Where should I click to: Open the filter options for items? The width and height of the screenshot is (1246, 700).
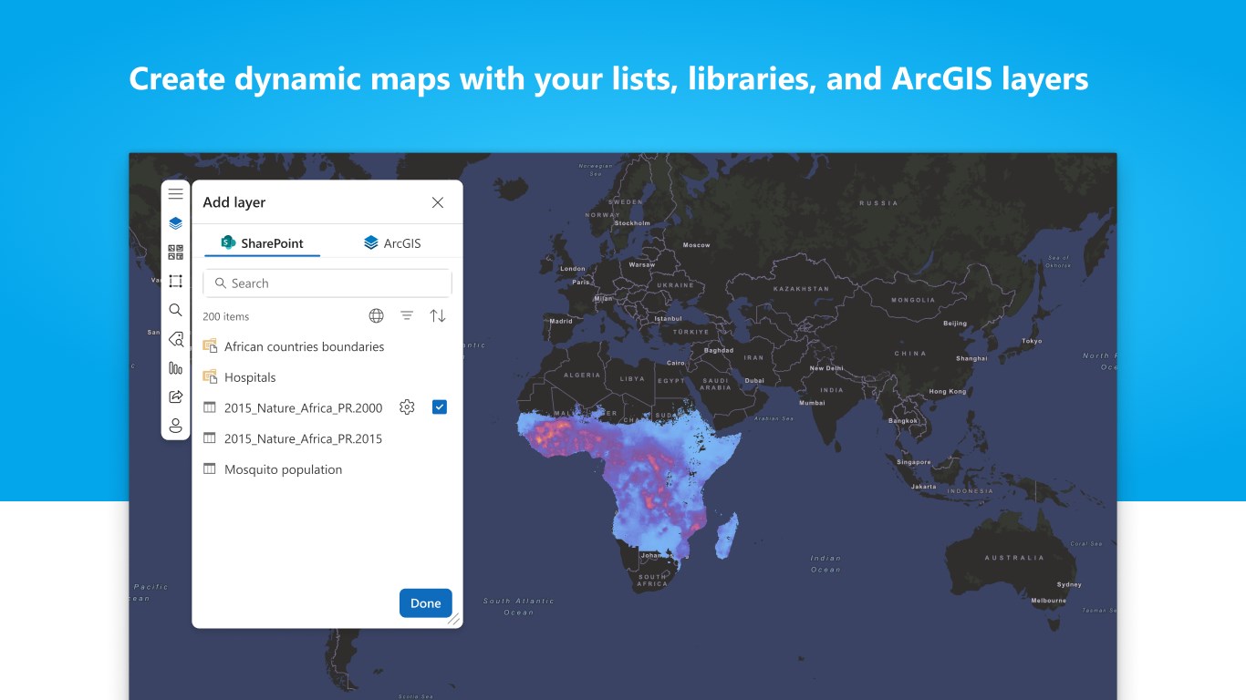[407, 316]
